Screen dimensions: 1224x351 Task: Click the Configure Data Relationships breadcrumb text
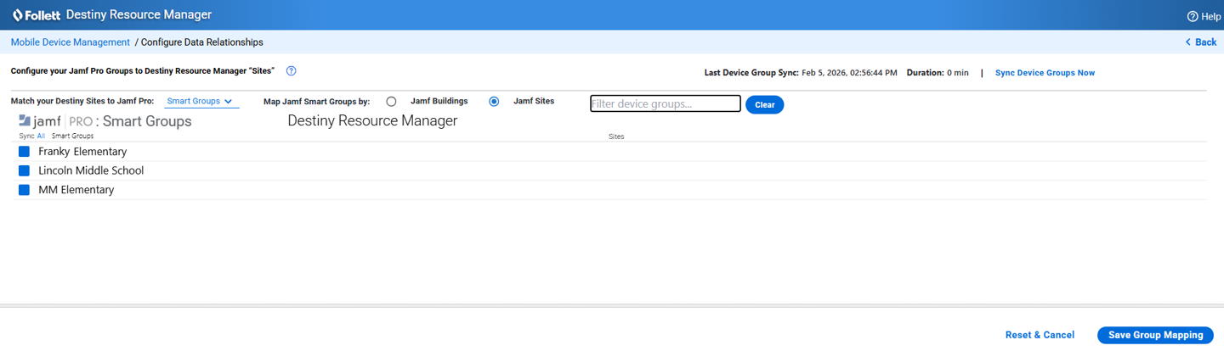pos(202,42)
